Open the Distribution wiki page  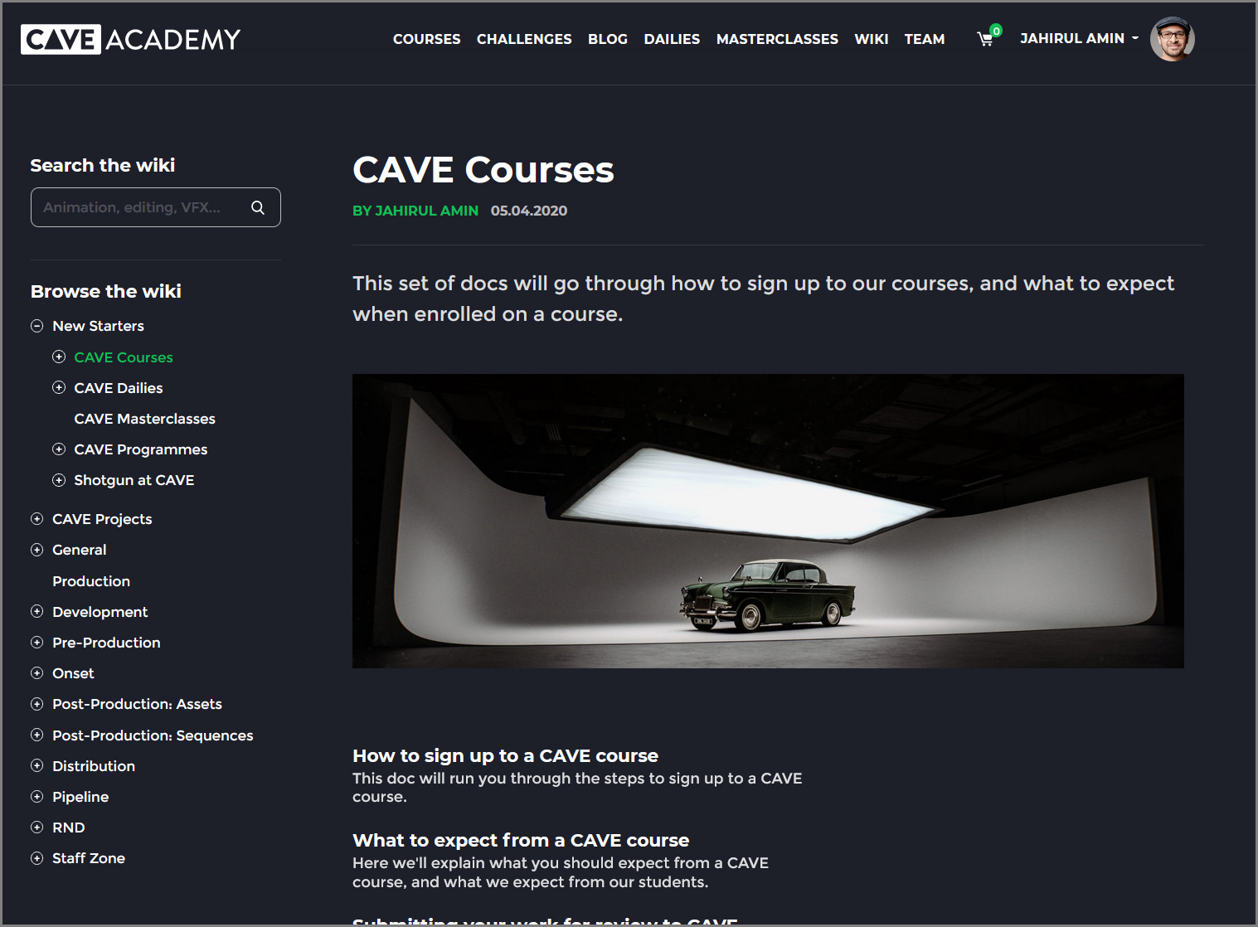[x=94, y=766]
